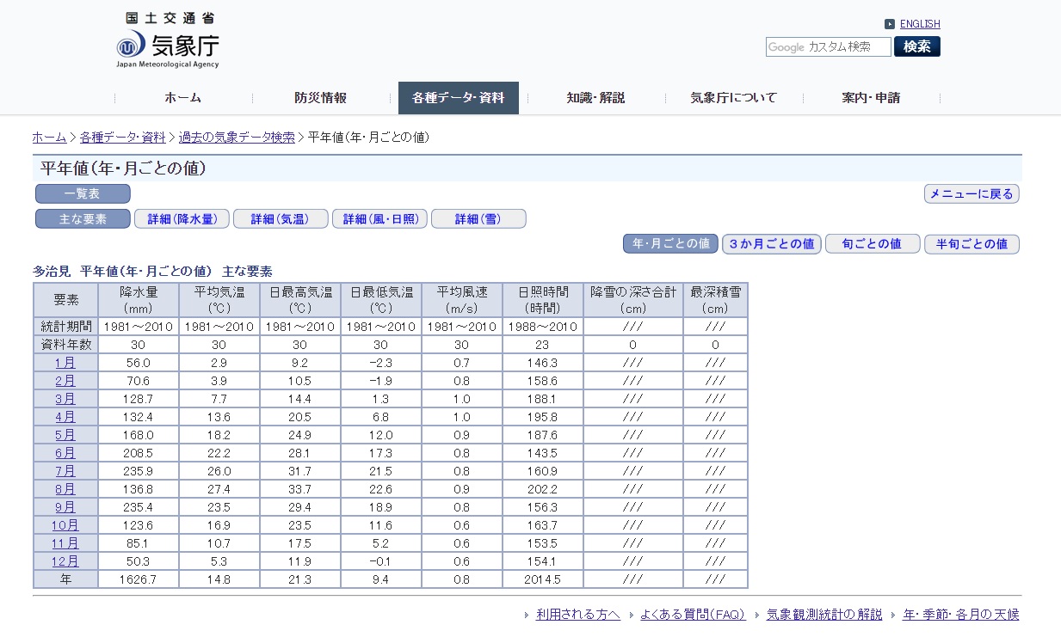Show the 詳細(雪) data tab
The width and height of the screenshot is (1061, 637).
tap(478, 219)
